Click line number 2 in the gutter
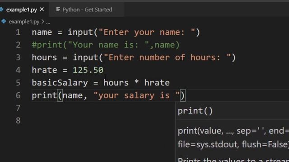The width and height of the screenshot is (289, 162). pyautogui.click(x=18, y=45)
